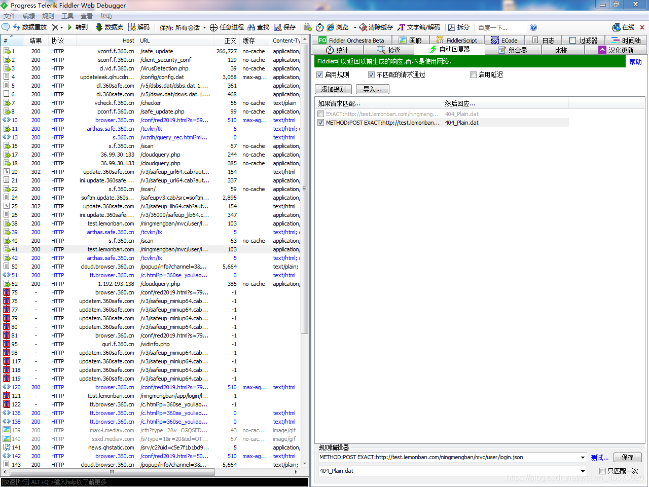Select session 1 vconf.f.360.cn row
The height and width of the screenshot is (487, 649).
pos(151,51)
